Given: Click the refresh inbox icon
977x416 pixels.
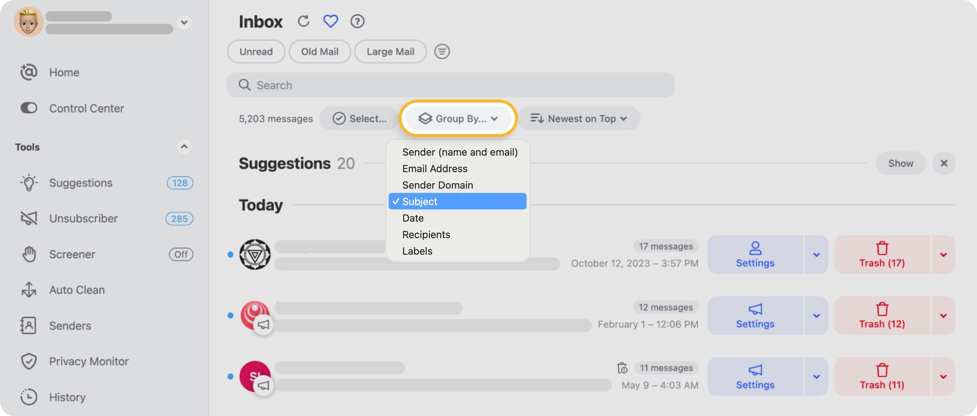Looking at the screenshot, I should 303,21.
